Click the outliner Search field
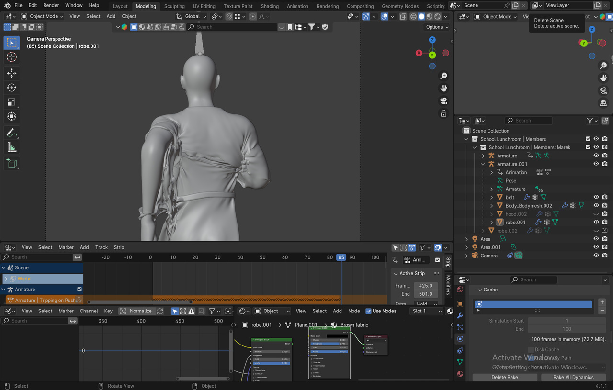The height and width of the screenshot is (390, 613). [x=528, y=121]
